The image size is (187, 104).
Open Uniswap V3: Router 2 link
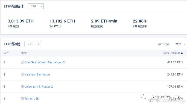(38, 87)
